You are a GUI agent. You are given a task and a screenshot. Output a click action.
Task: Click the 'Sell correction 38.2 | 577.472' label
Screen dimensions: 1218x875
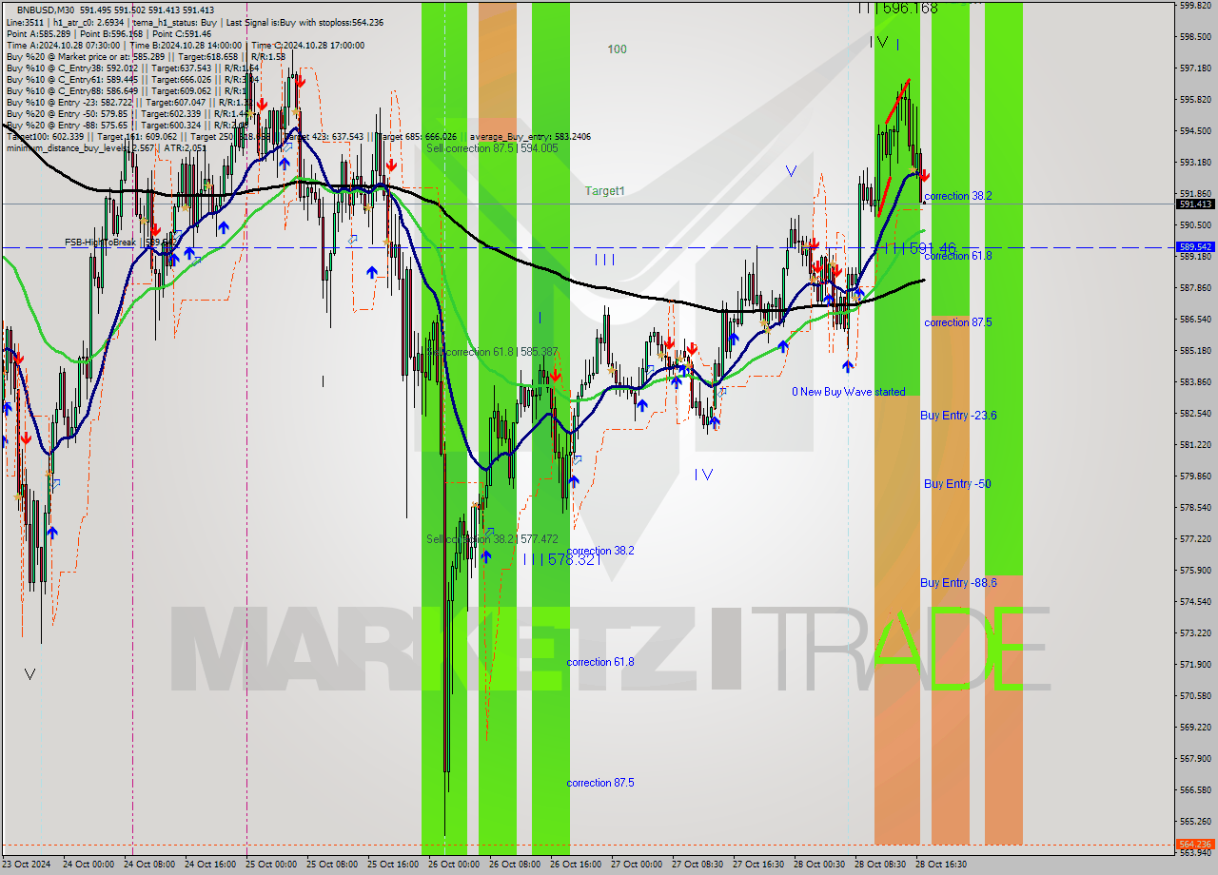point(492,539)
